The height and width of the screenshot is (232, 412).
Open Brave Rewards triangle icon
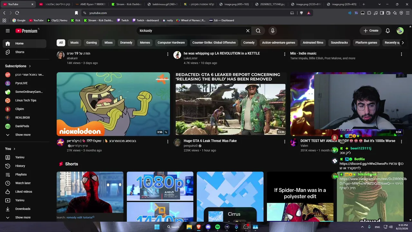(x=309, y=13)
